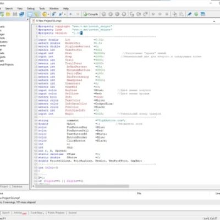Toggle the Toolbox panel yellow icon
The image size is (220, 220).
pyautogui.click(x=36, y=14)
